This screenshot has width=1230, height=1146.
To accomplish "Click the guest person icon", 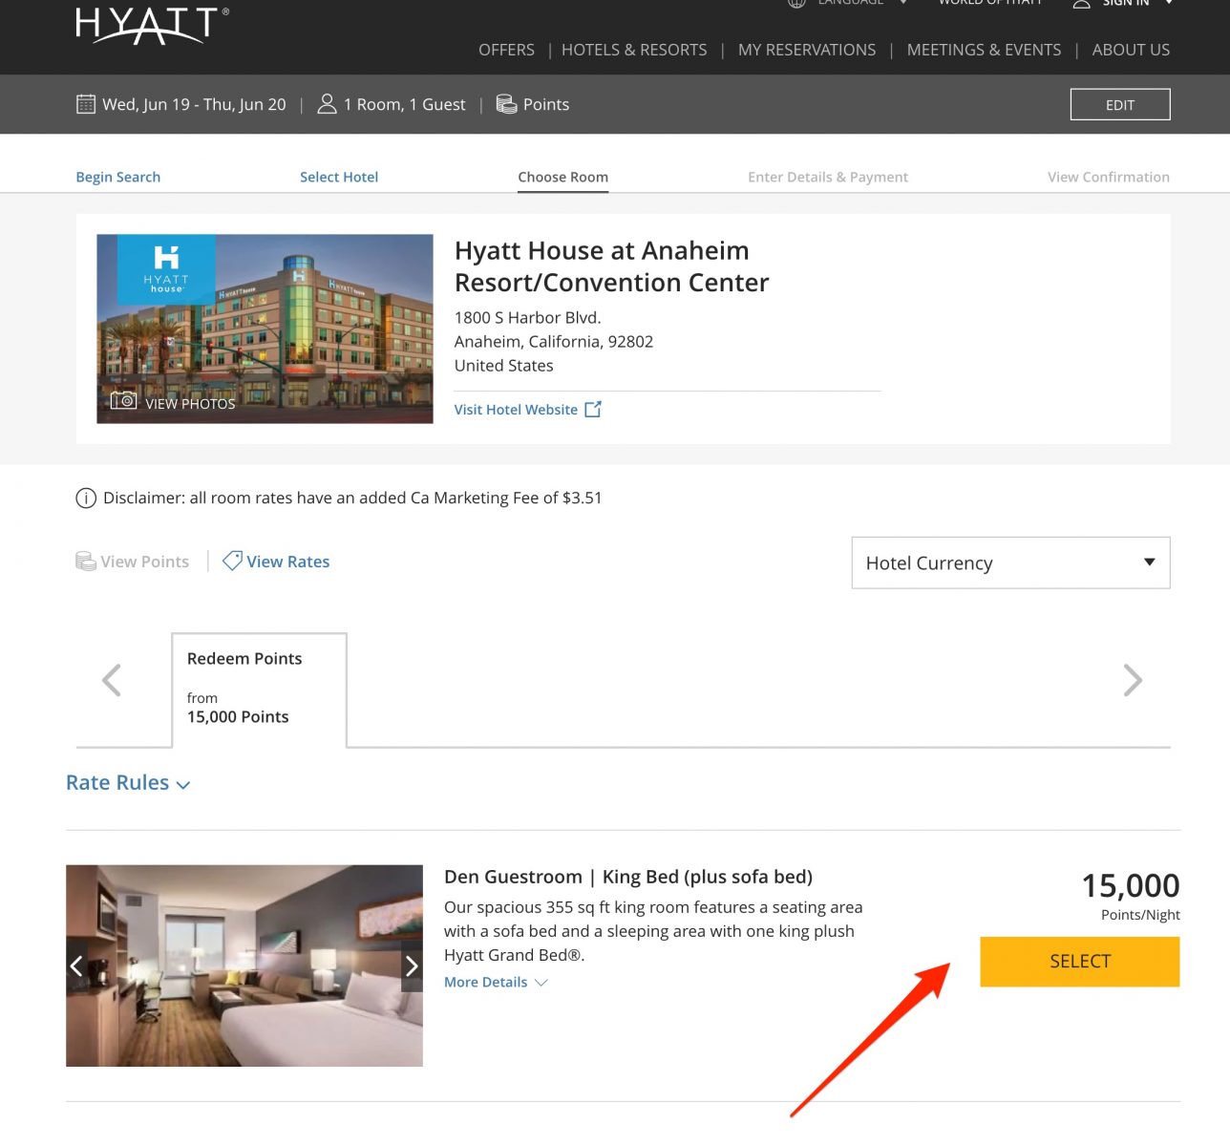I will pos(327,104).
